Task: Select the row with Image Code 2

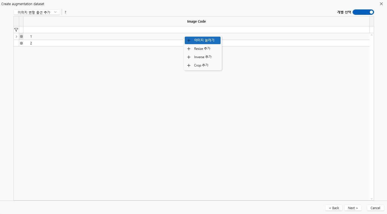Action: pyautogui.click(x=108, y=43)
